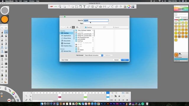The width and height of the screenshot is (189, 106).
Task: Select the Text tool
Action: coord(84,6)
